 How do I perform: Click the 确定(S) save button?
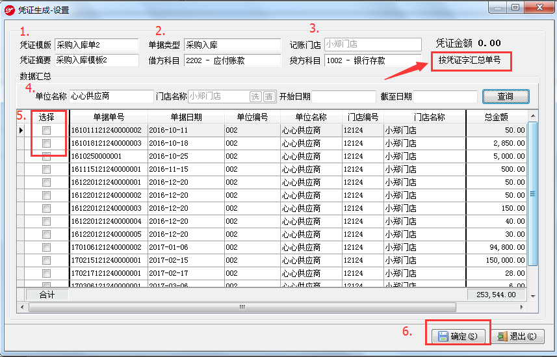click(458, 336)
